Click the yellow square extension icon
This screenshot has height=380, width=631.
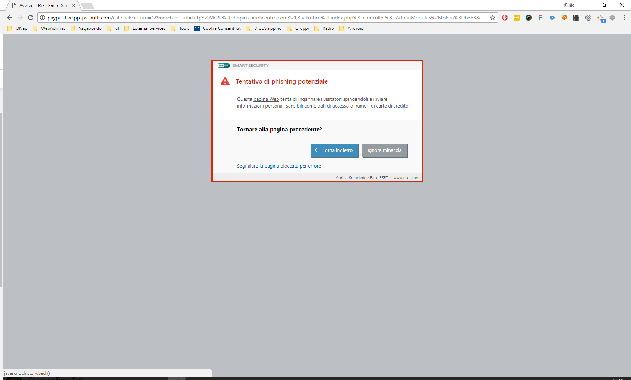tap(517, 18)
